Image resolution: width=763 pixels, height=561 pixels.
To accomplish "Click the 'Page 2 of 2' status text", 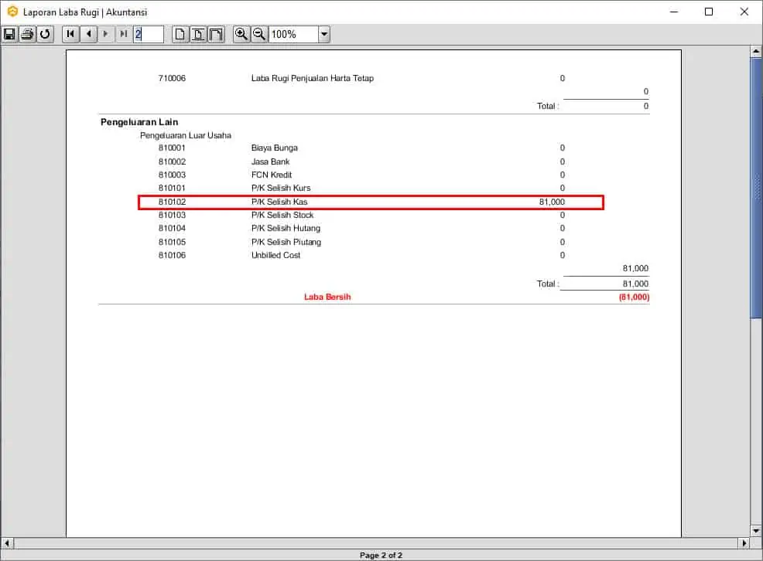I will pos(381,555).
